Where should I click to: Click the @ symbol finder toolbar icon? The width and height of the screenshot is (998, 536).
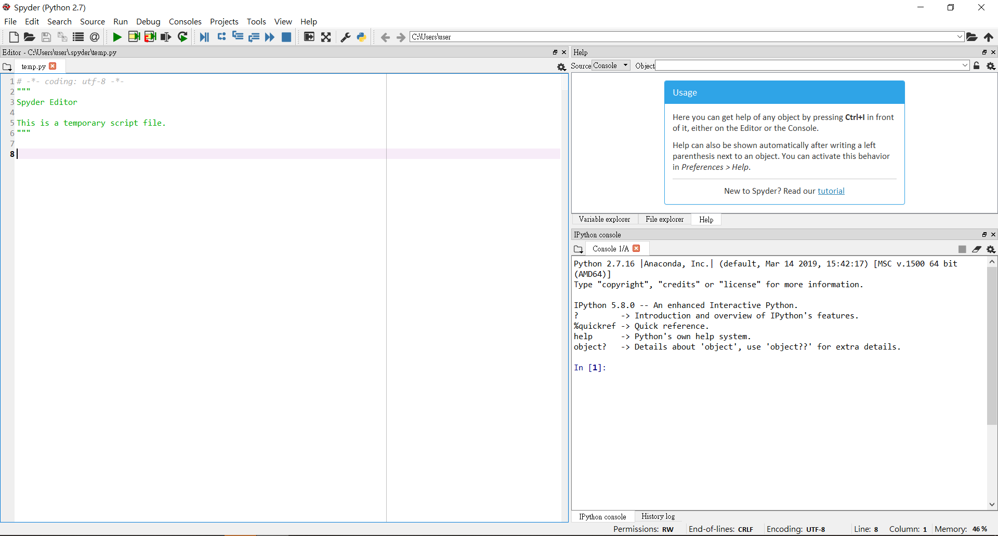click(95, 37)
